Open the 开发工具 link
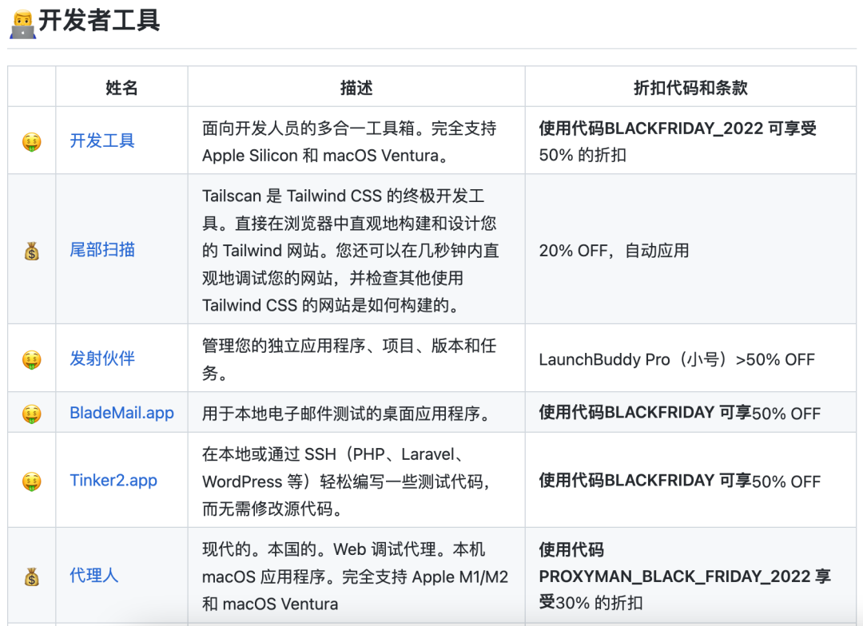 click(x=101, y=141)
